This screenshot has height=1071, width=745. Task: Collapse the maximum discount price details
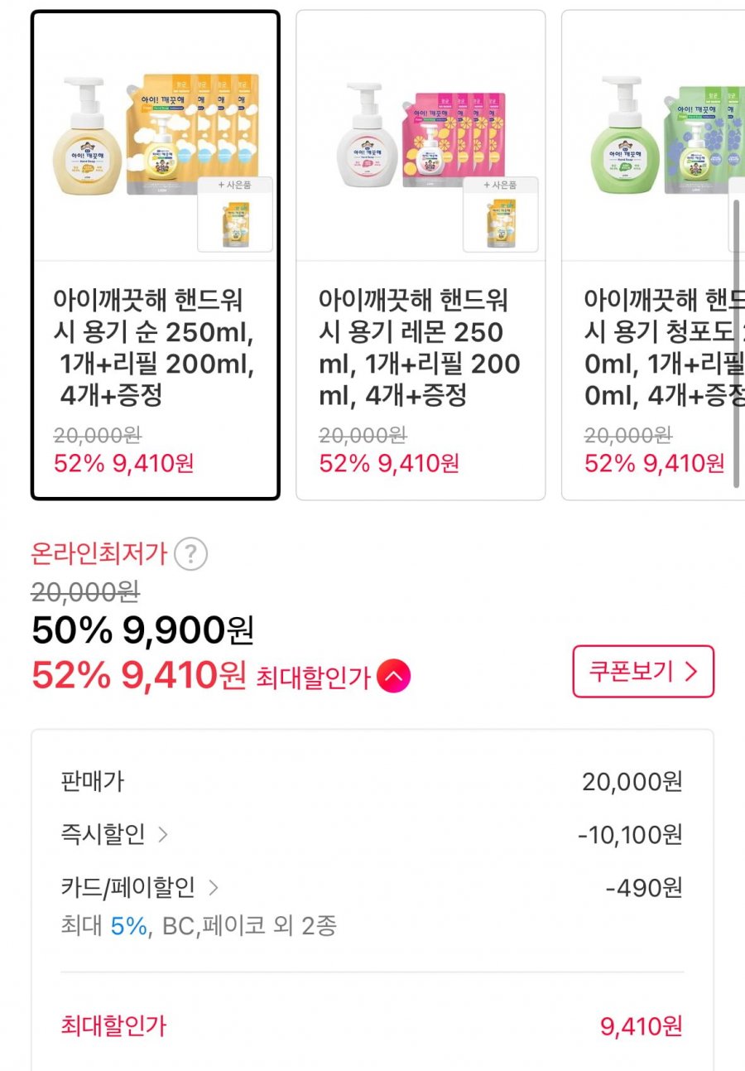[x=393, y=678]
